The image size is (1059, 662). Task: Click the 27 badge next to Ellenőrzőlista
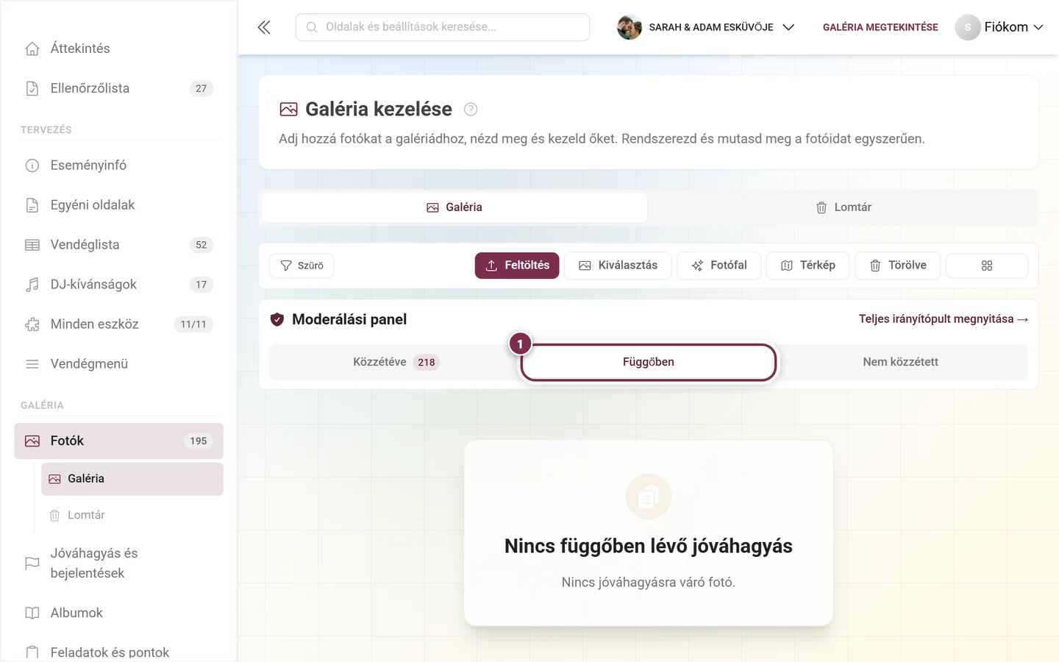pyautogui.click(x=202, y=88)
